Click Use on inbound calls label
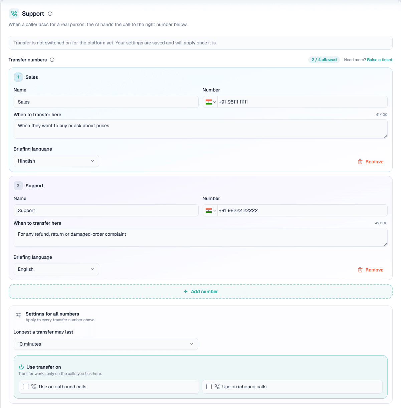Image resolution: width=401 pixels, height=408 pixels. point(244,387)
